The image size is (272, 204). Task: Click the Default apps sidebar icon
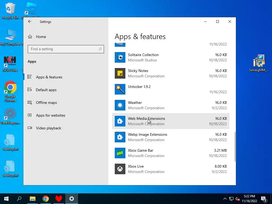(x=30, y=90)
